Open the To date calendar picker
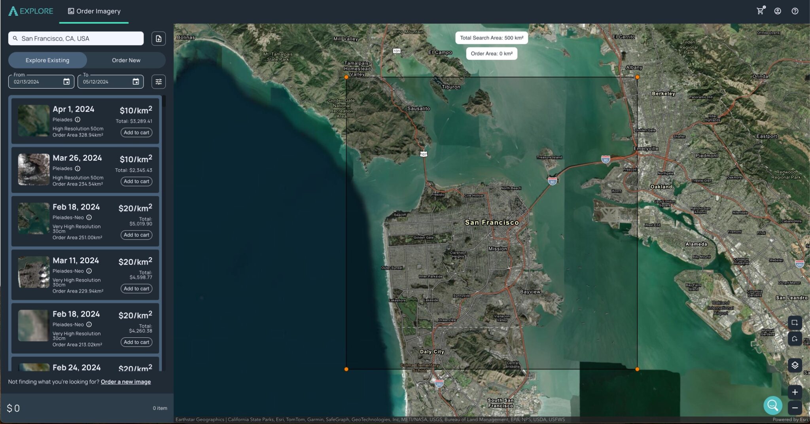This screenshot has width=810, height=424. (136, 81)
